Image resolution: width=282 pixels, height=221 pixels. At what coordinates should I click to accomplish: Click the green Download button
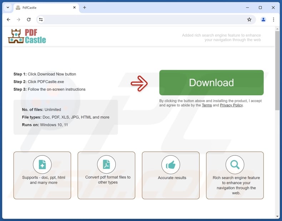point(211,83)
